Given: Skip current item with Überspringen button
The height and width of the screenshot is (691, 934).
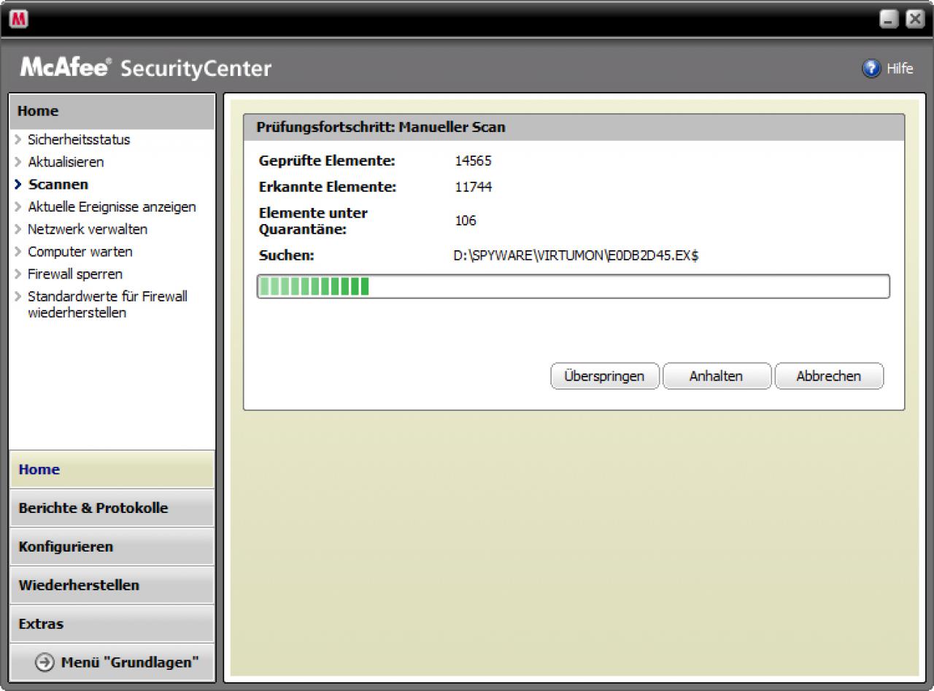Looking at the screenshot, I should pyautogui.click(x=604, y=377).
